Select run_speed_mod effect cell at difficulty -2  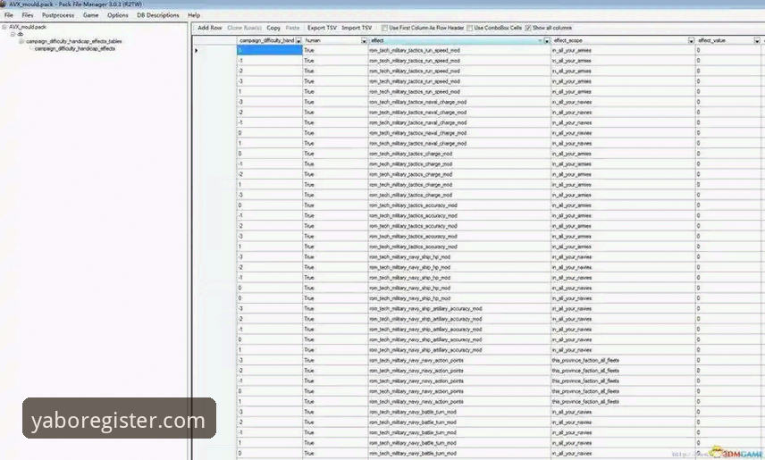pos(459,71)
